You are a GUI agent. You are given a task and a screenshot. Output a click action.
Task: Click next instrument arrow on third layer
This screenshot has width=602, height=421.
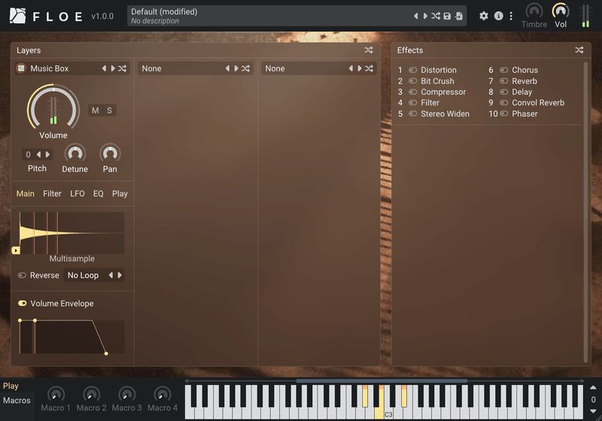pos(360,68)
